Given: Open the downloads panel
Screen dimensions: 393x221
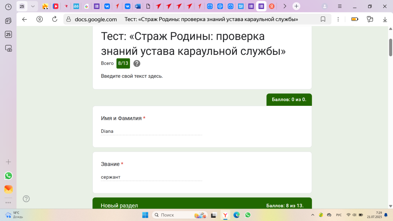Looking at the screenshot, I should (385, 19).
